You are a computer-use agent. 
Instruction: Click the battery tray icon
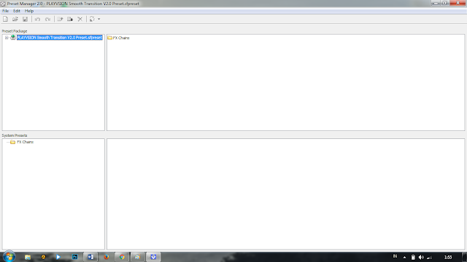click(413, 257)
